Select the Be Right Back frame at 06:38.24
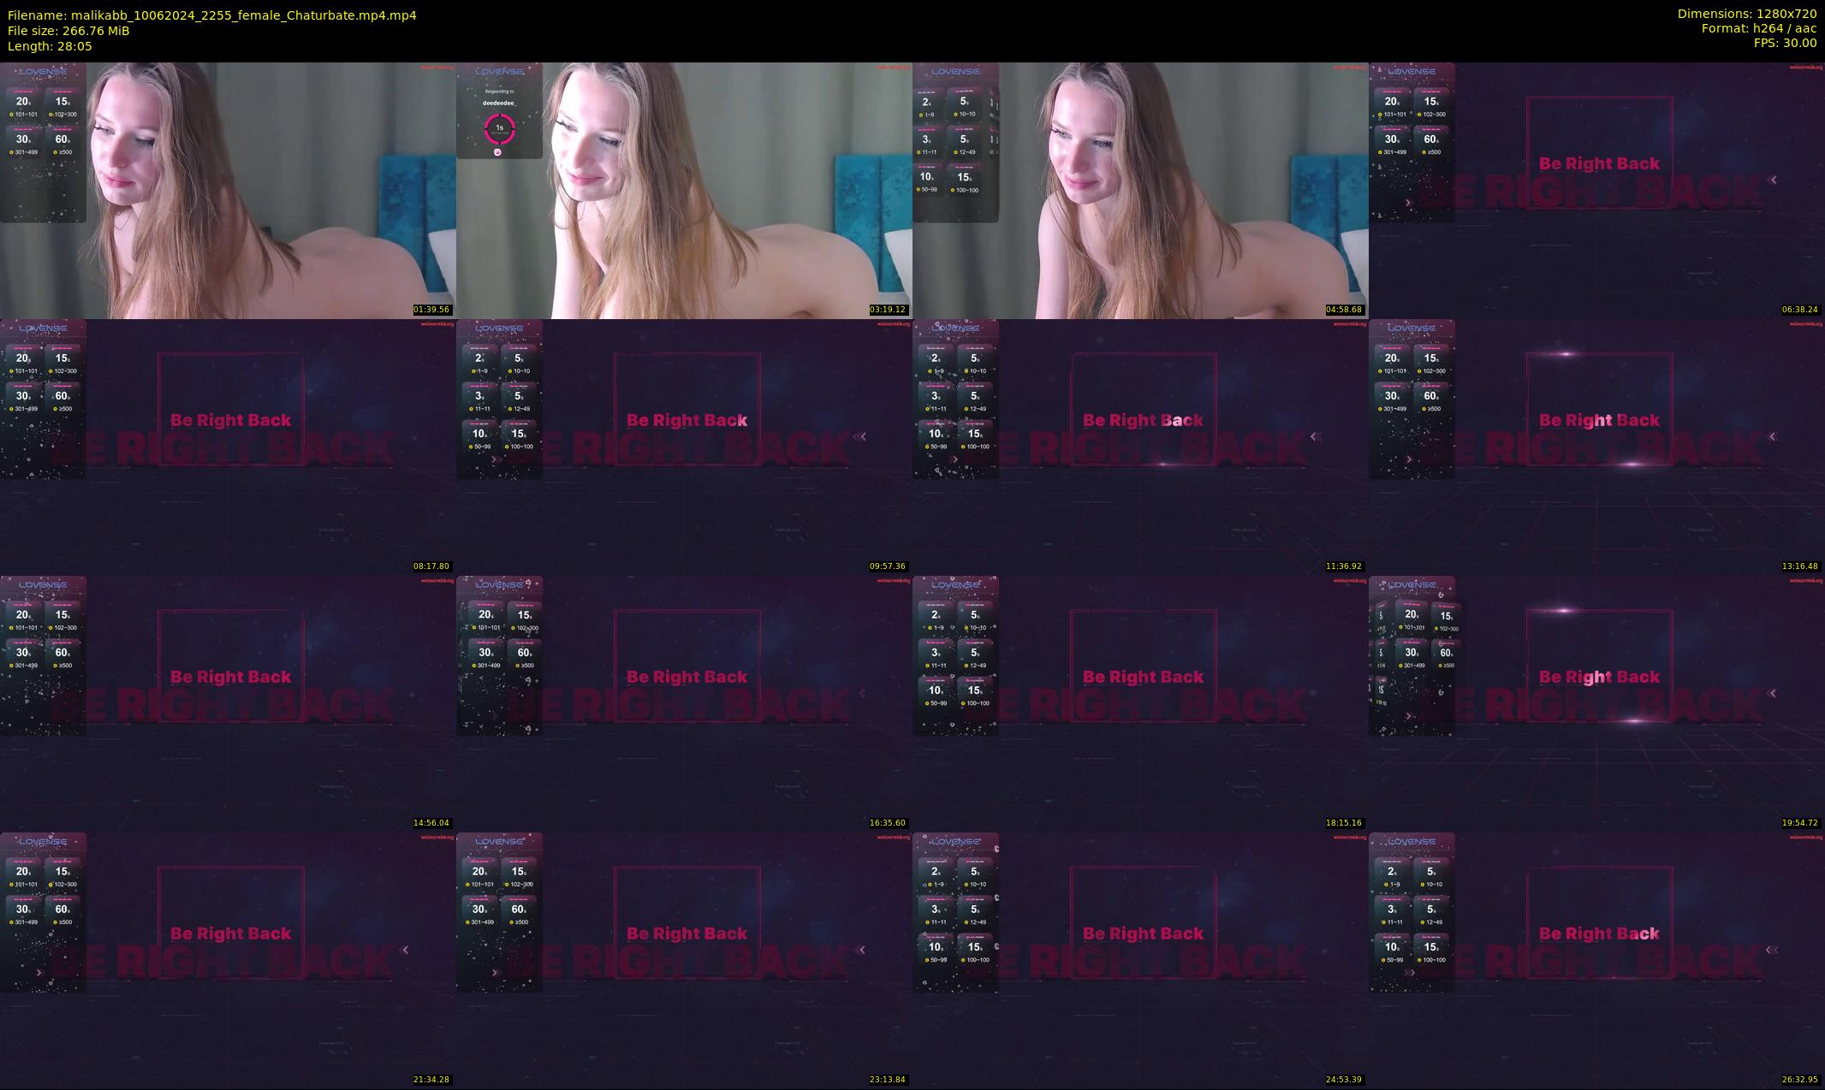Viewport: 1825px width, 1090px height. (1596, 190)
